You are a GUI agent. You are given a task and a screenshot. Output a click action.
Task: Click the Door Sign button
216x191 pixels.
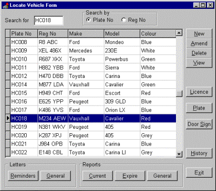point(199,124)
